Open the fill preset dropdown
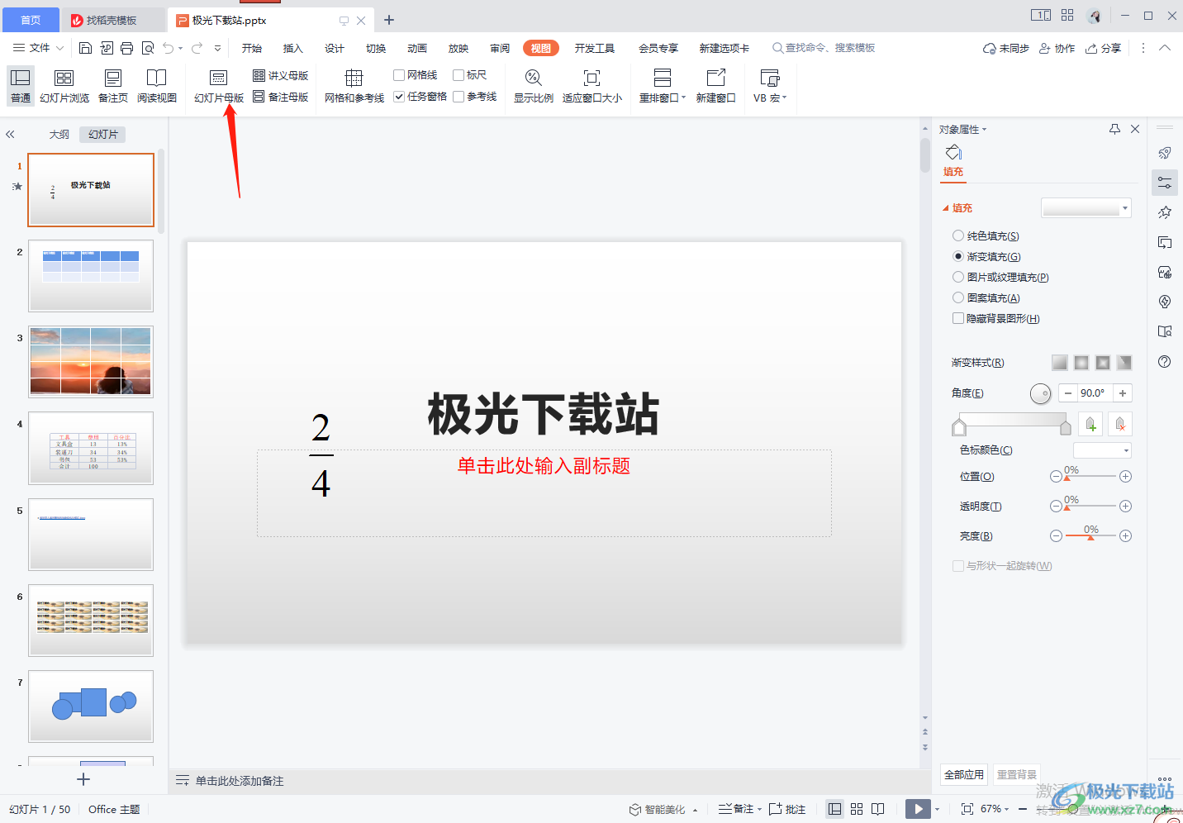Screen dimensions: 1183x823 1086,208
